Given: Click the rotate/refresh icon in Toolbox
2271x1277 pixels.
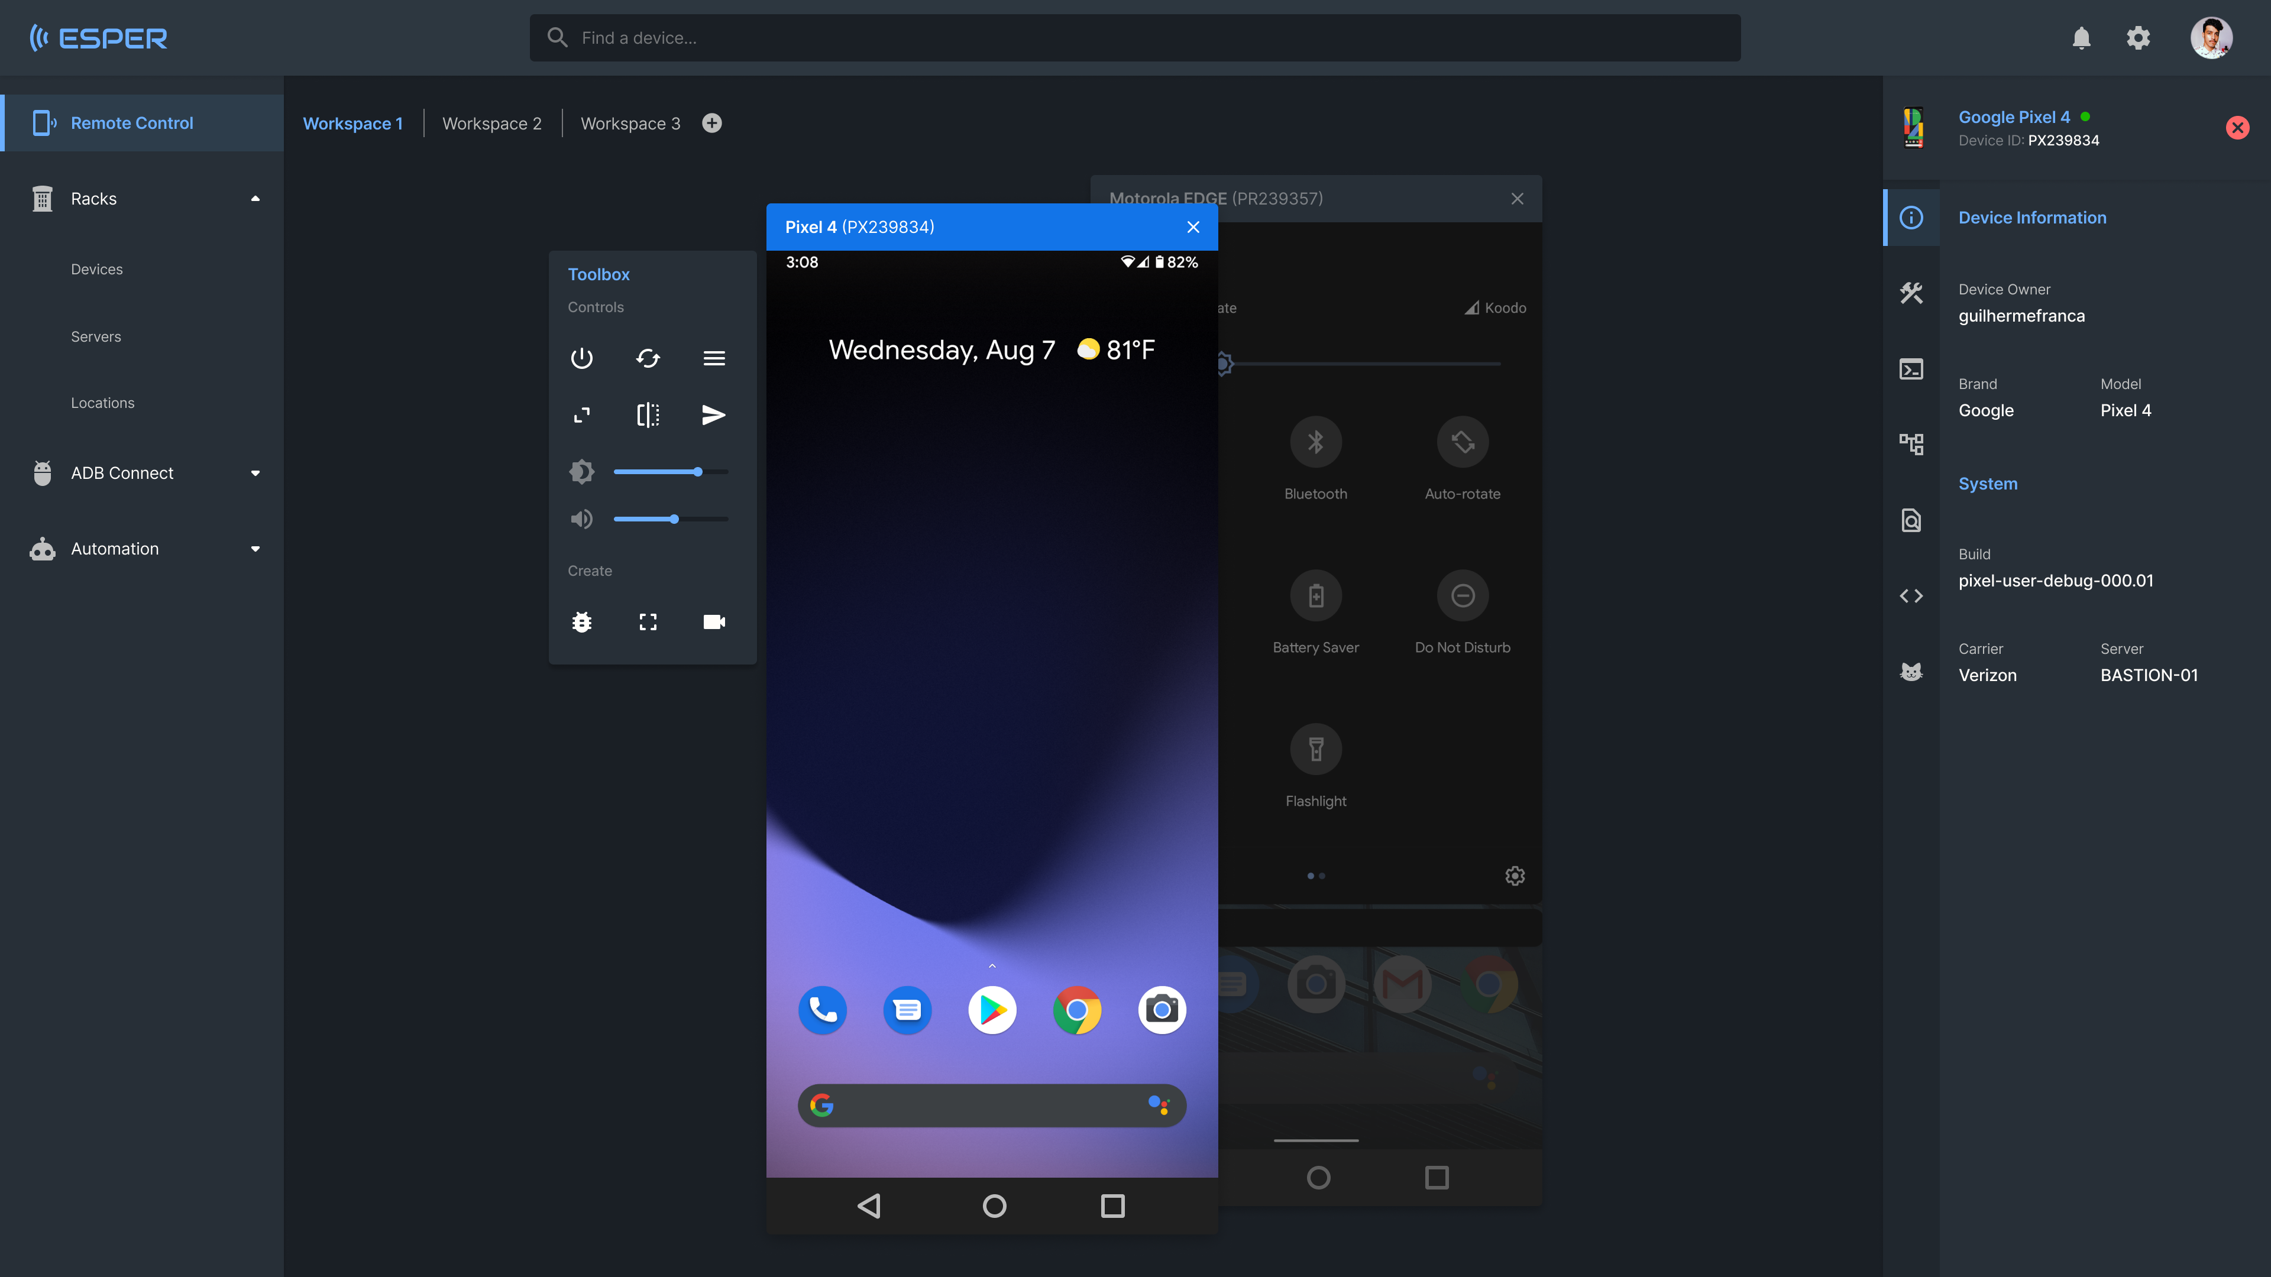Looking at the screenshot, I should click(648, 359).
